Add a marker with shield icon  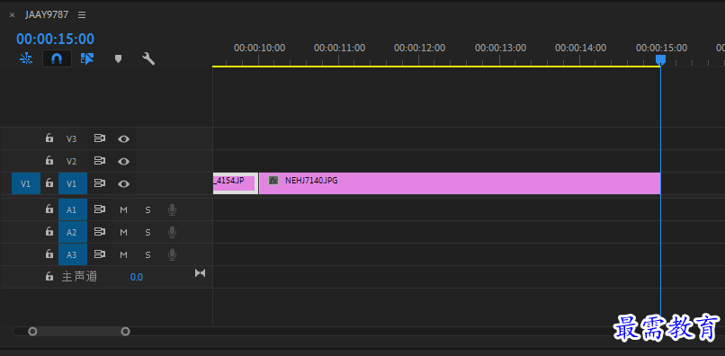click(118, 58)
